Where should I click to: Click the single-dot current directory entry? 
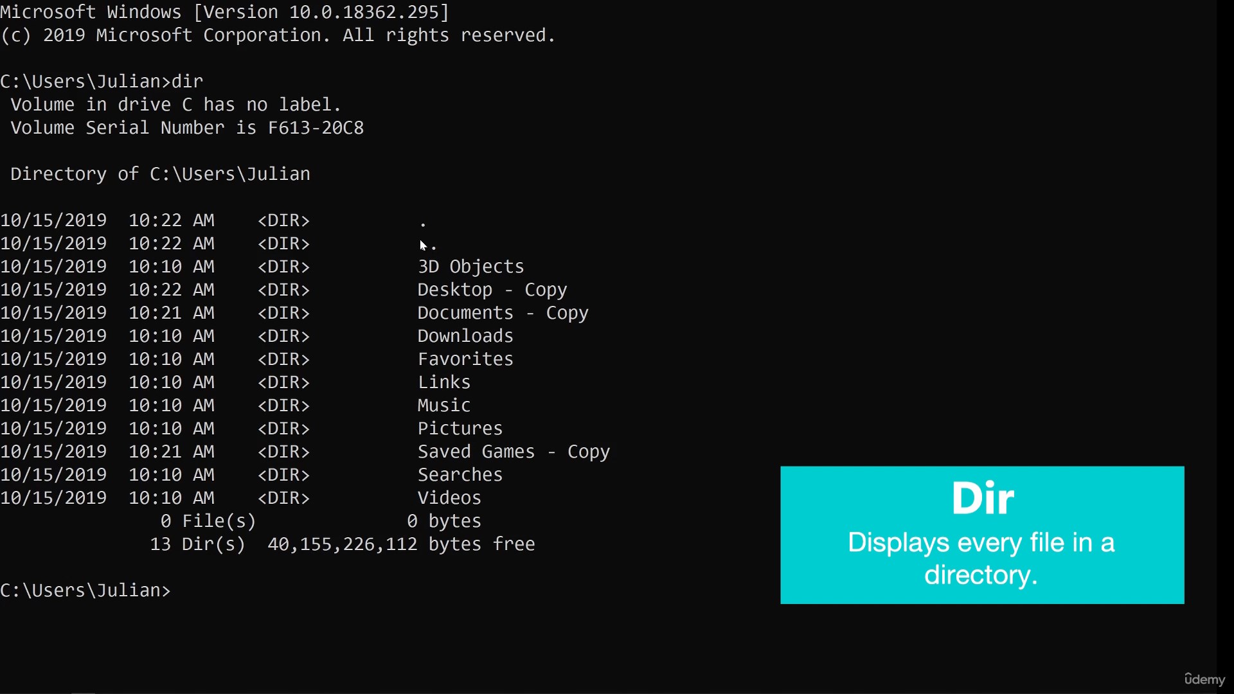[423, 225]
